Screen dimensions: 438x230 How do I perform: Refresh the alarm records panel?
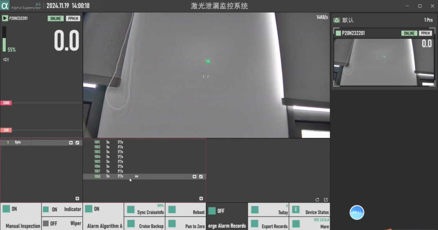pos(317,200)
